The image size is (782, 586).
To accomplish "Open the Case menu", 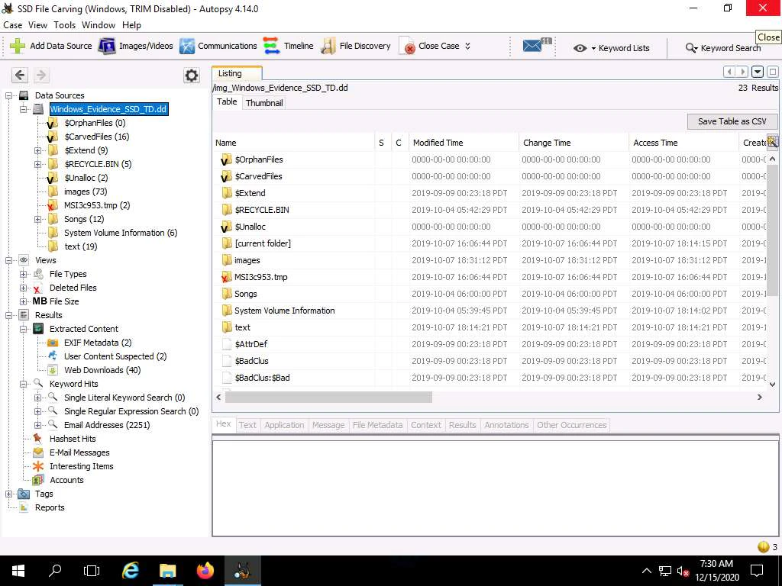I will pyautogui.click(x=12, y=25).
